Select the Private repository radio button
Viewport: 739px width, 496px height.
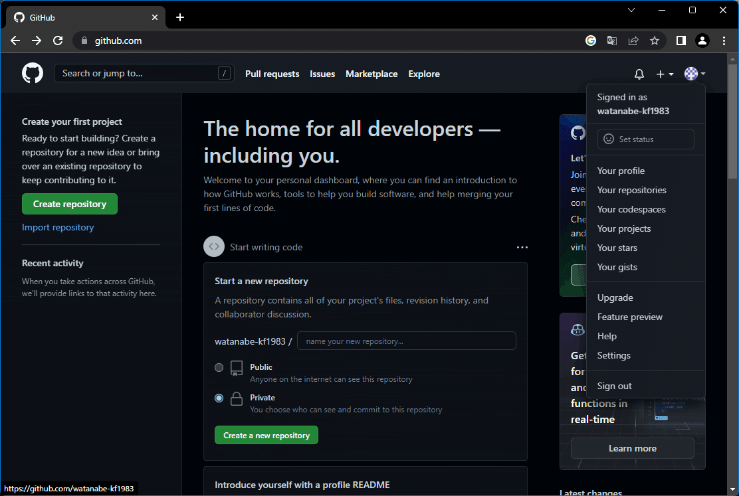[219, 398]
